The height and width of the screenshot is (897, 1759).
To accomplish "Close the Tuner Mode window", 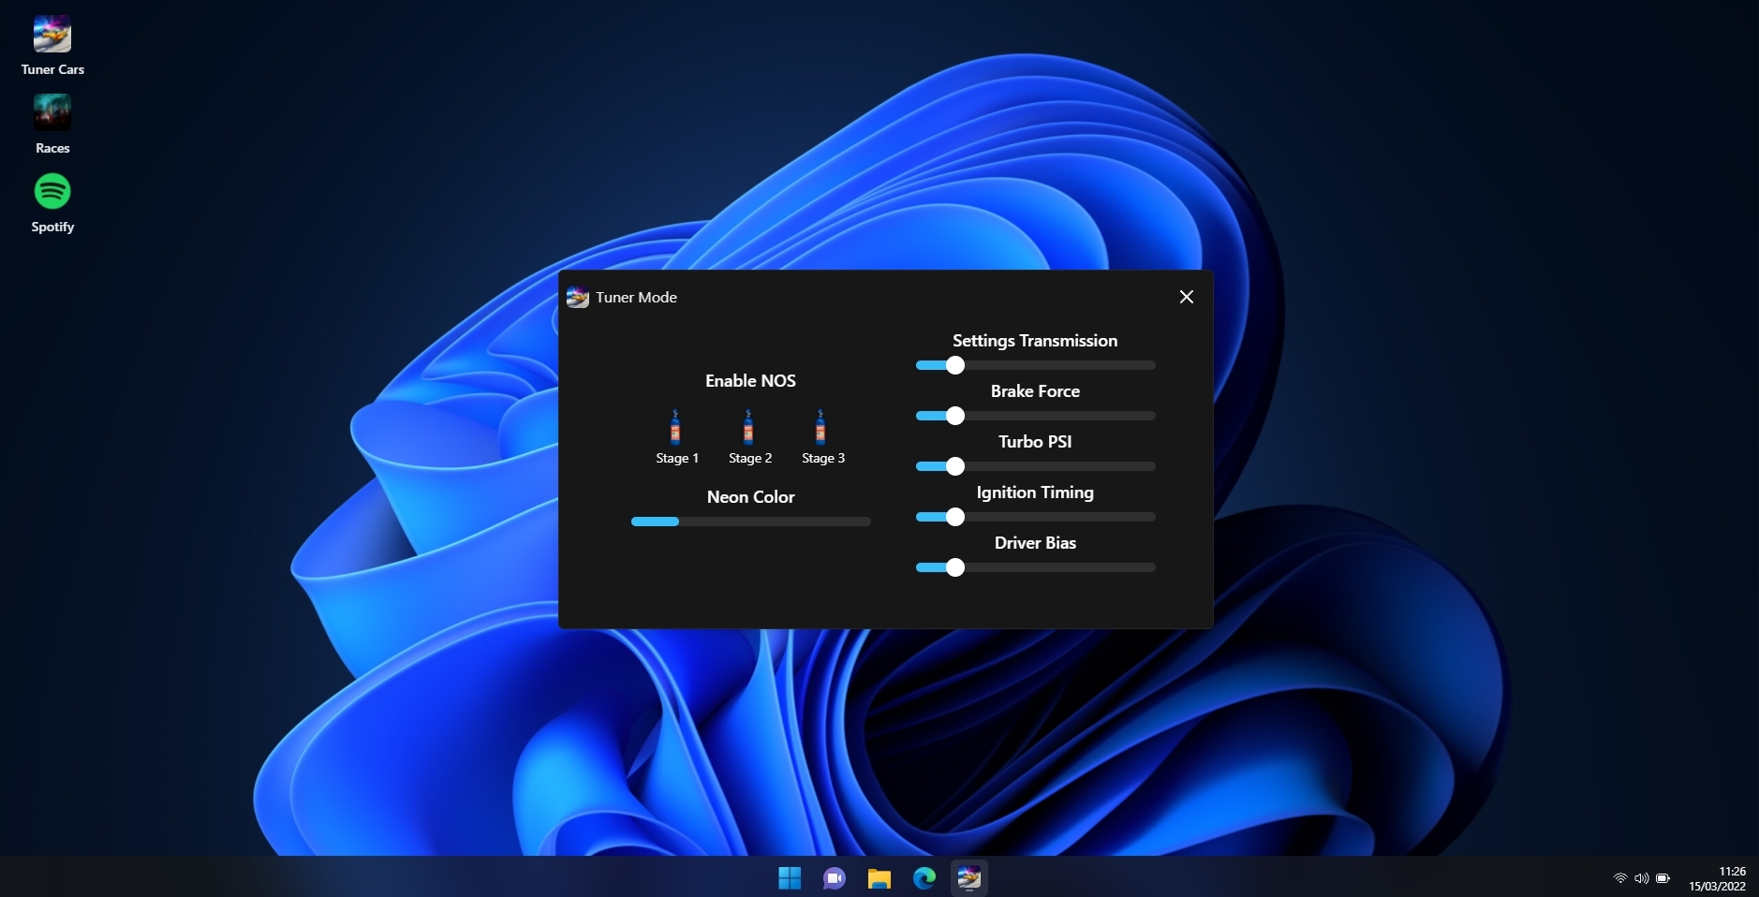I will 1187,297.
